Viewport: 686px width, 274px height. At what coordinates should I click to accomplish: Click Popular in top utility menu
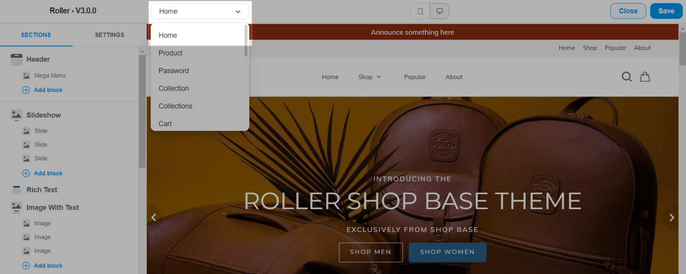[x=615, y=48]
